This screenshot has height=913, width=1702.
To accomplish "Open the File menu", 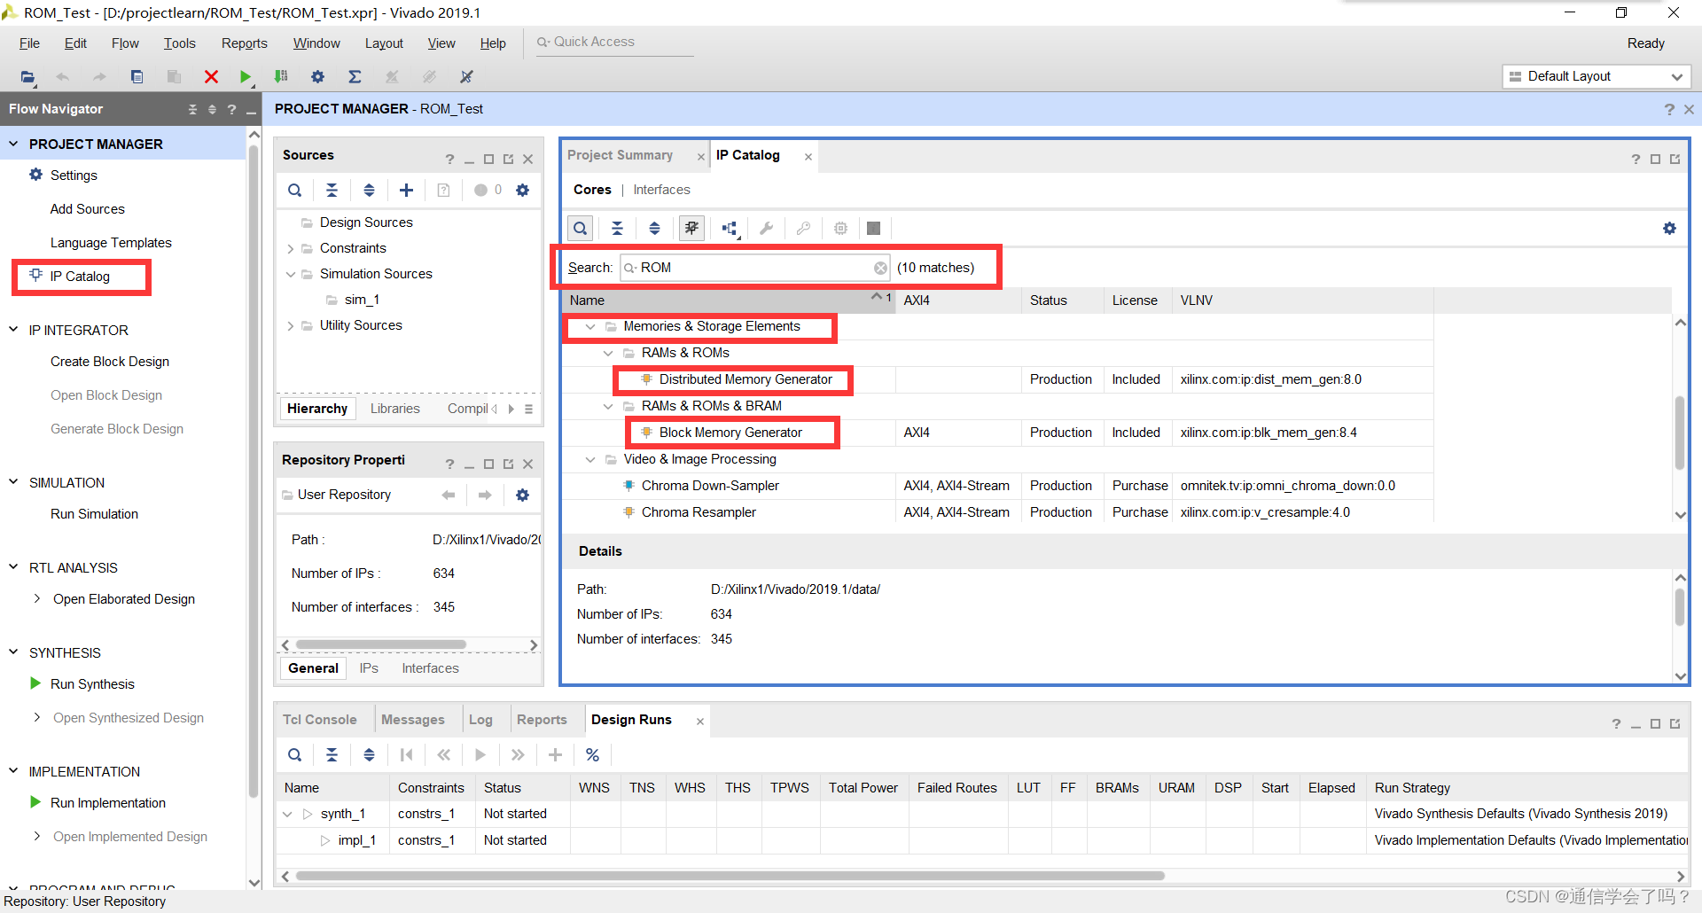I will click(x=29, y=43).
